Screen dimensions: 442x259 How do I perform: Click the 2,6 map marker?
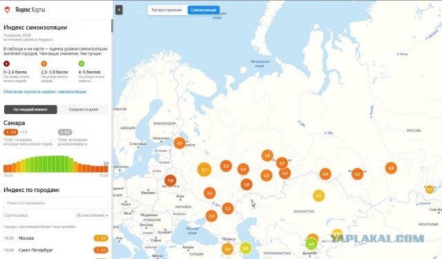[x=267, y=155]
